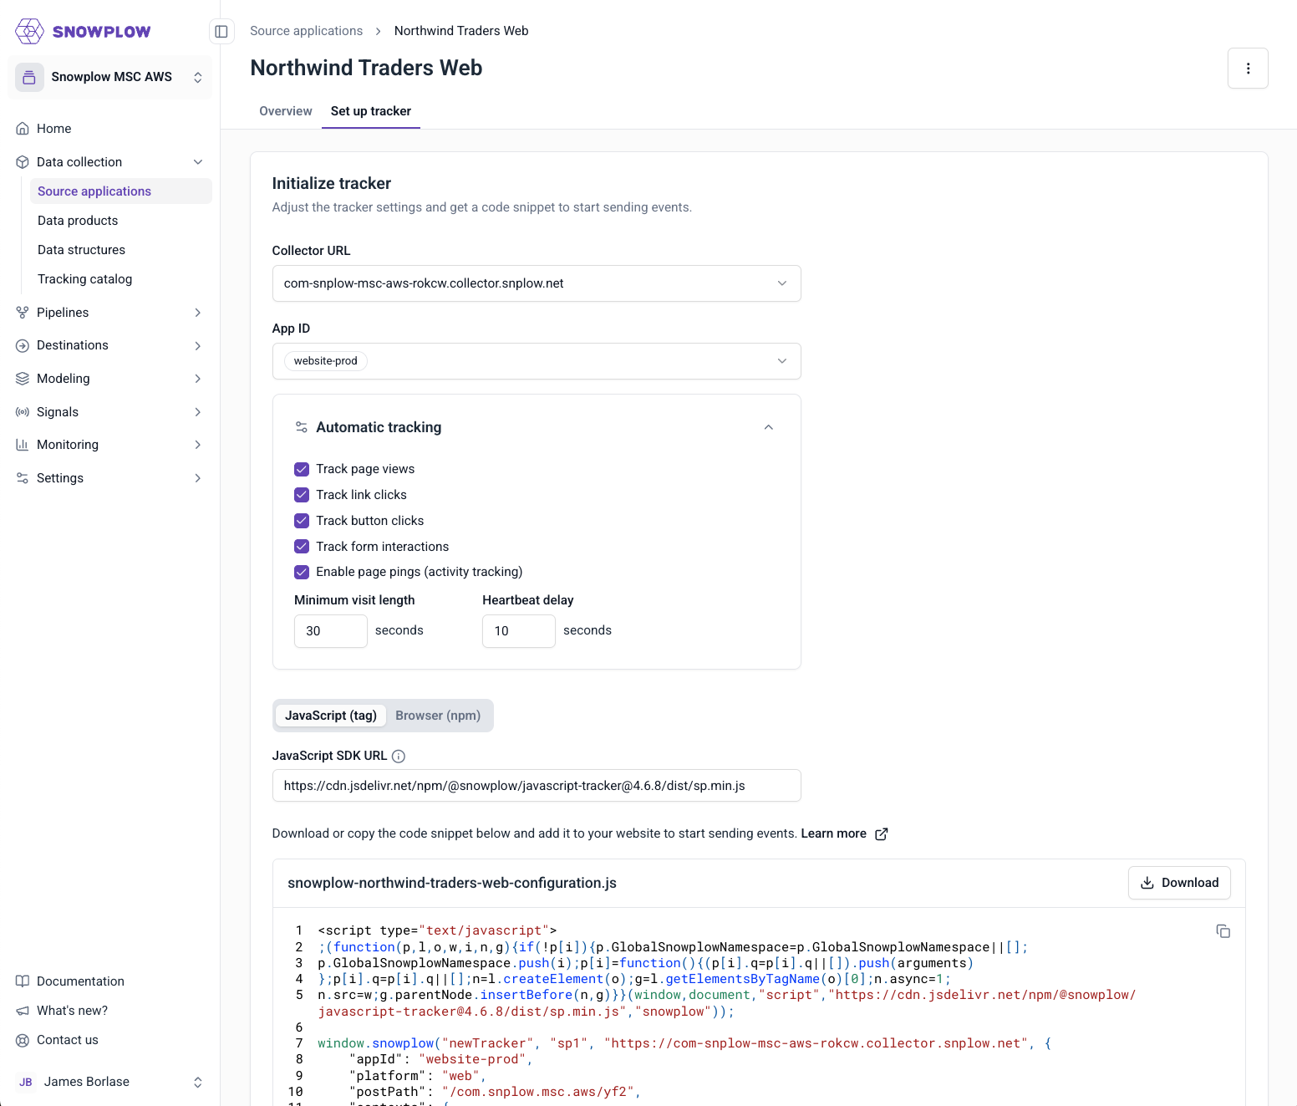1297x1106 pixels.
Task: Open the James Borlase user menu
Action: coord(109,1082)
